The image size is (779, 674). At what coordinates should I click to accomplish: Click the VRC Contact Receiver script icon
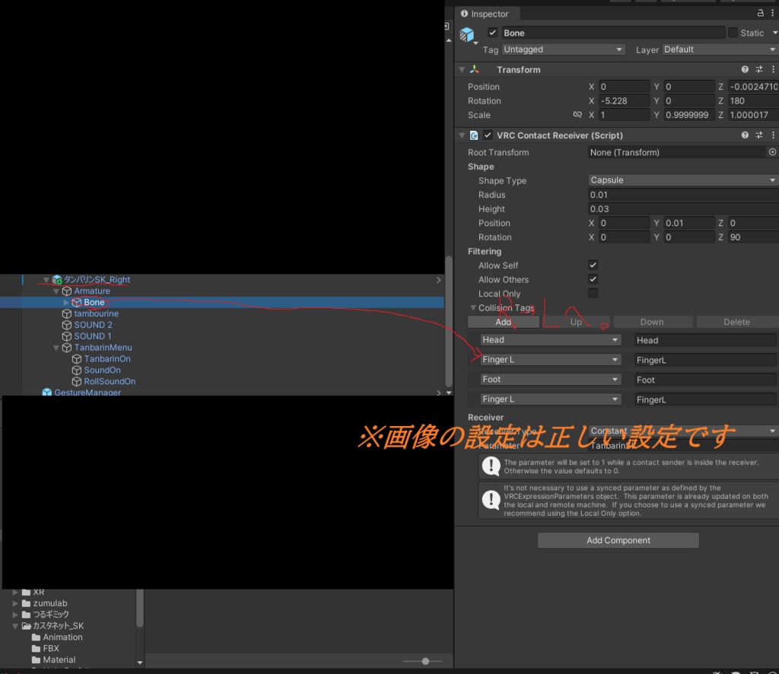(x=474, y=135)
